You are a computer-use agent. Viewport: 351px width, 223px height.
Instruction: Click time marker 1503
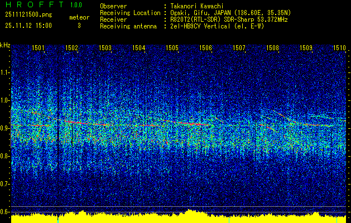(x=105, y=47)
